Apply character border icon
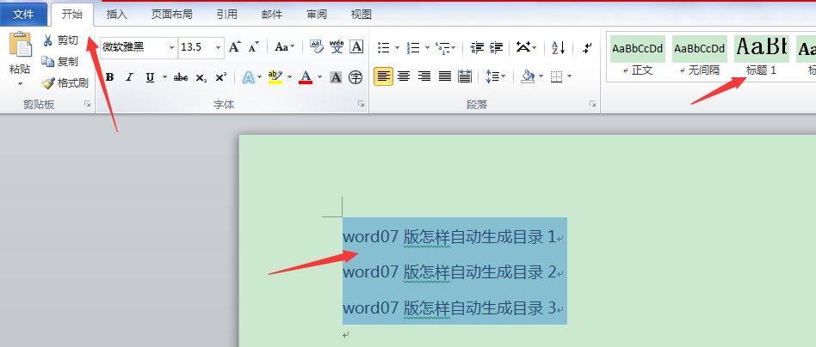 [x=356, y=46]
